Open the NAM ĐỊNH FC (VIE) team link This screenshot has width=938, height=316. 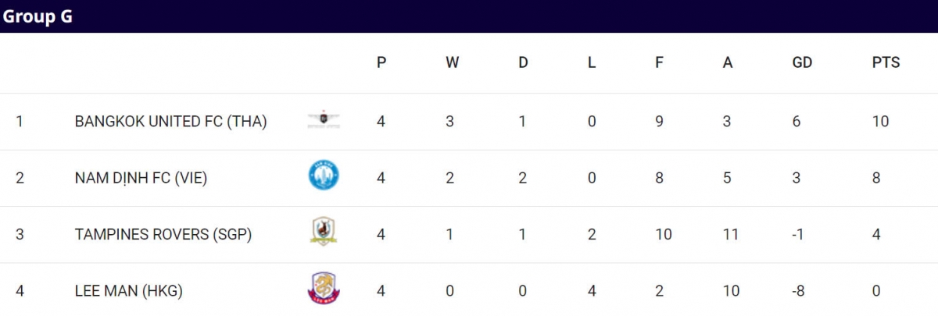pyautogui.click(x=141, y=178)
